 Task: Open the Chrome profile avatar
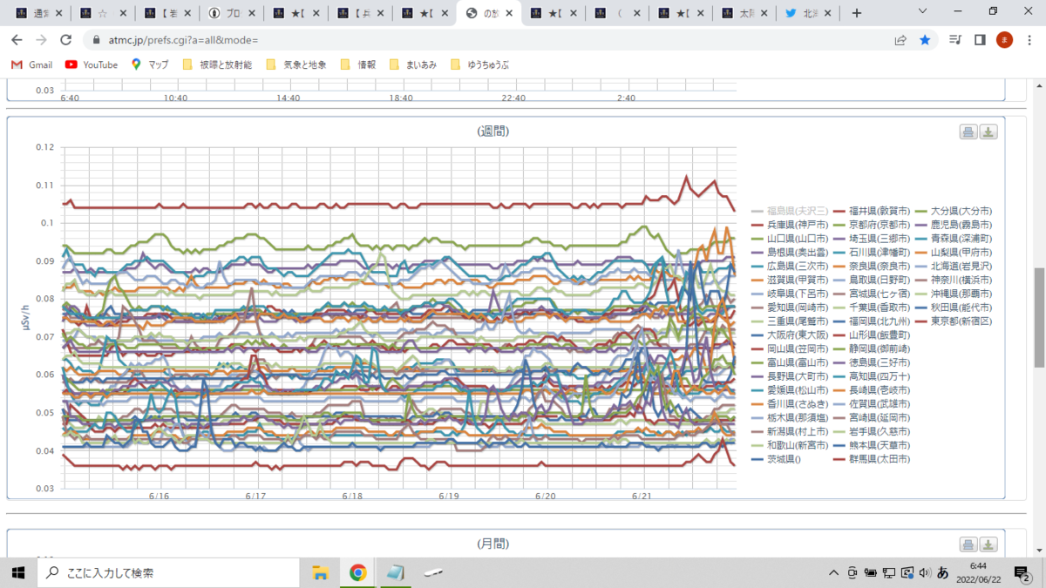pyautogui.click(x=1004, y=40)
